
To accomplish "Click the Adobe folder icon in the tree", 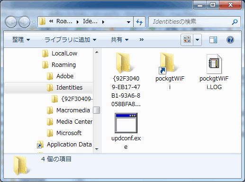I will [50, 76].
